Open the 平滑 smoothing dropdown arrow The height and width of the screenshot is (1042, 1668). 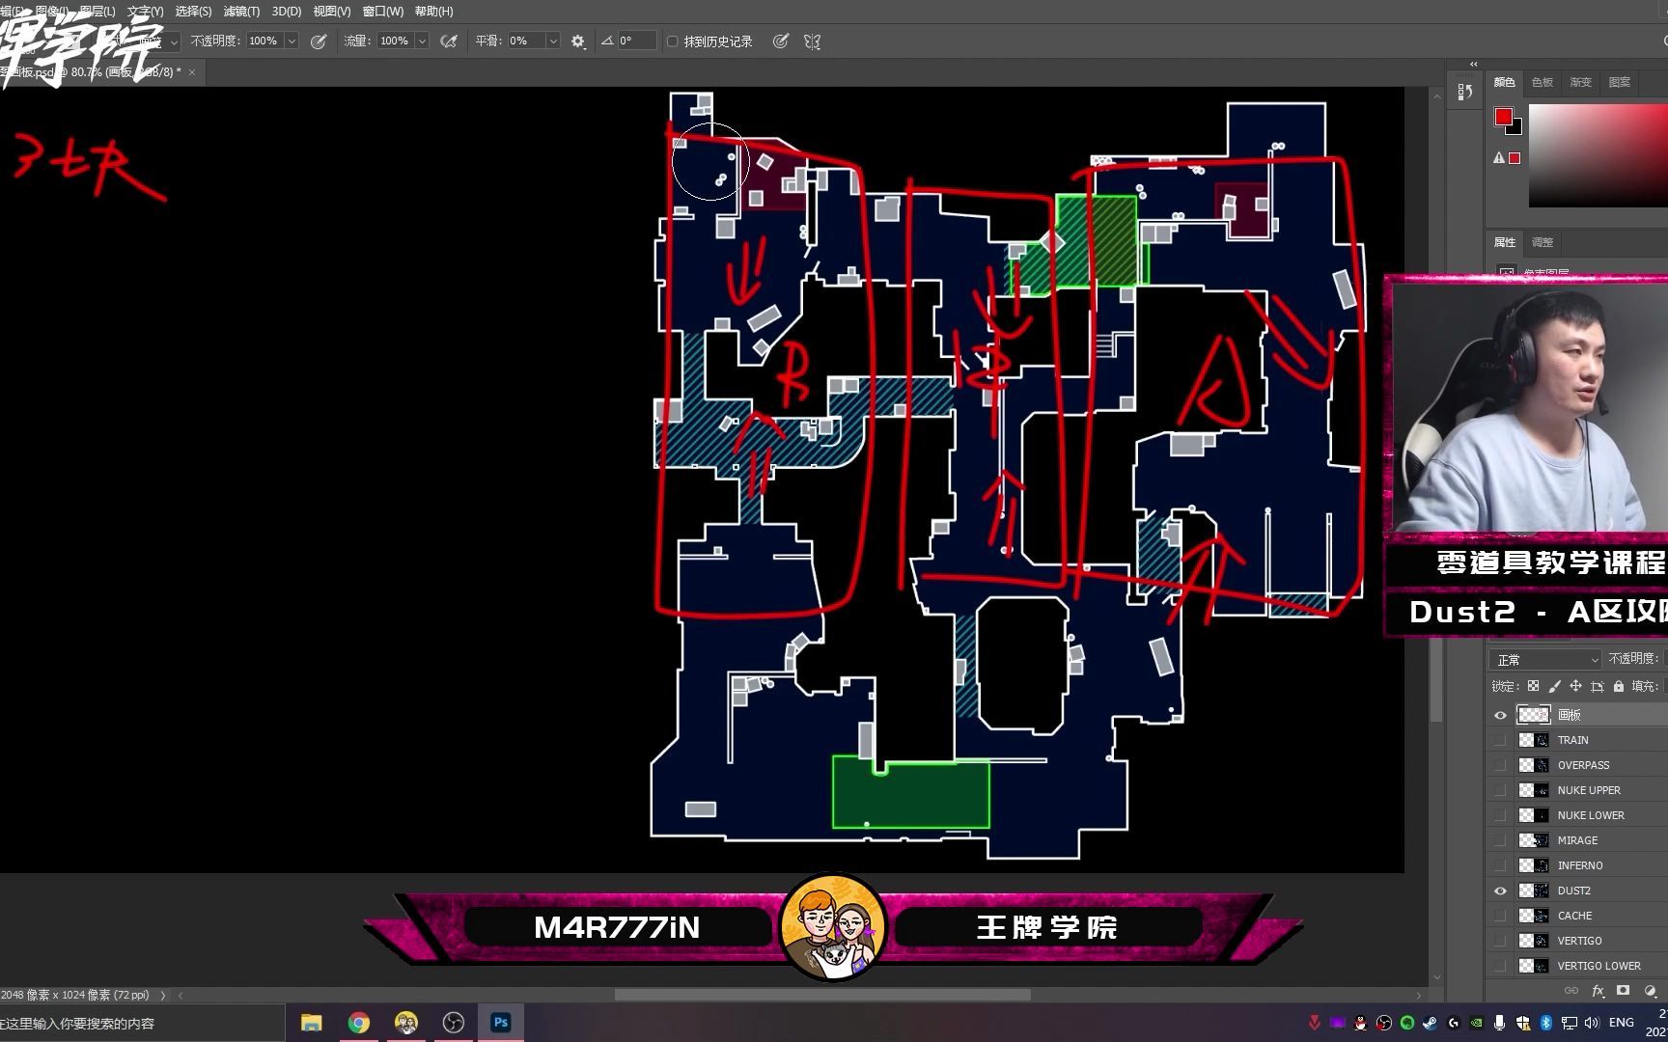click(553, 41)
